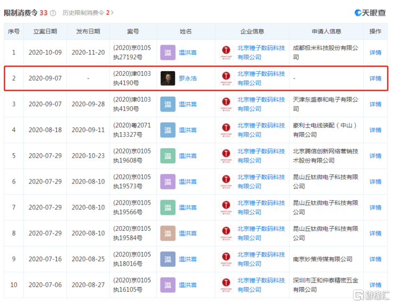Click 温洪喜 avatar icon in row 1

(168, 53)
